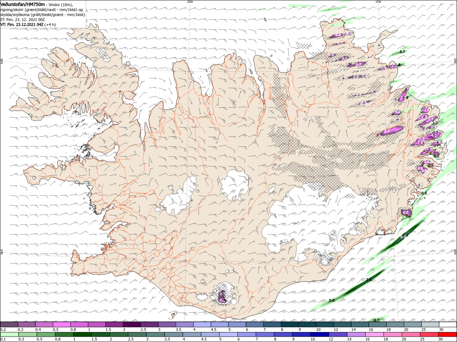Select swatch labeled 4 in lower rain scale
The width and height of the screenshot is (457, 342).
pos(192,335)
